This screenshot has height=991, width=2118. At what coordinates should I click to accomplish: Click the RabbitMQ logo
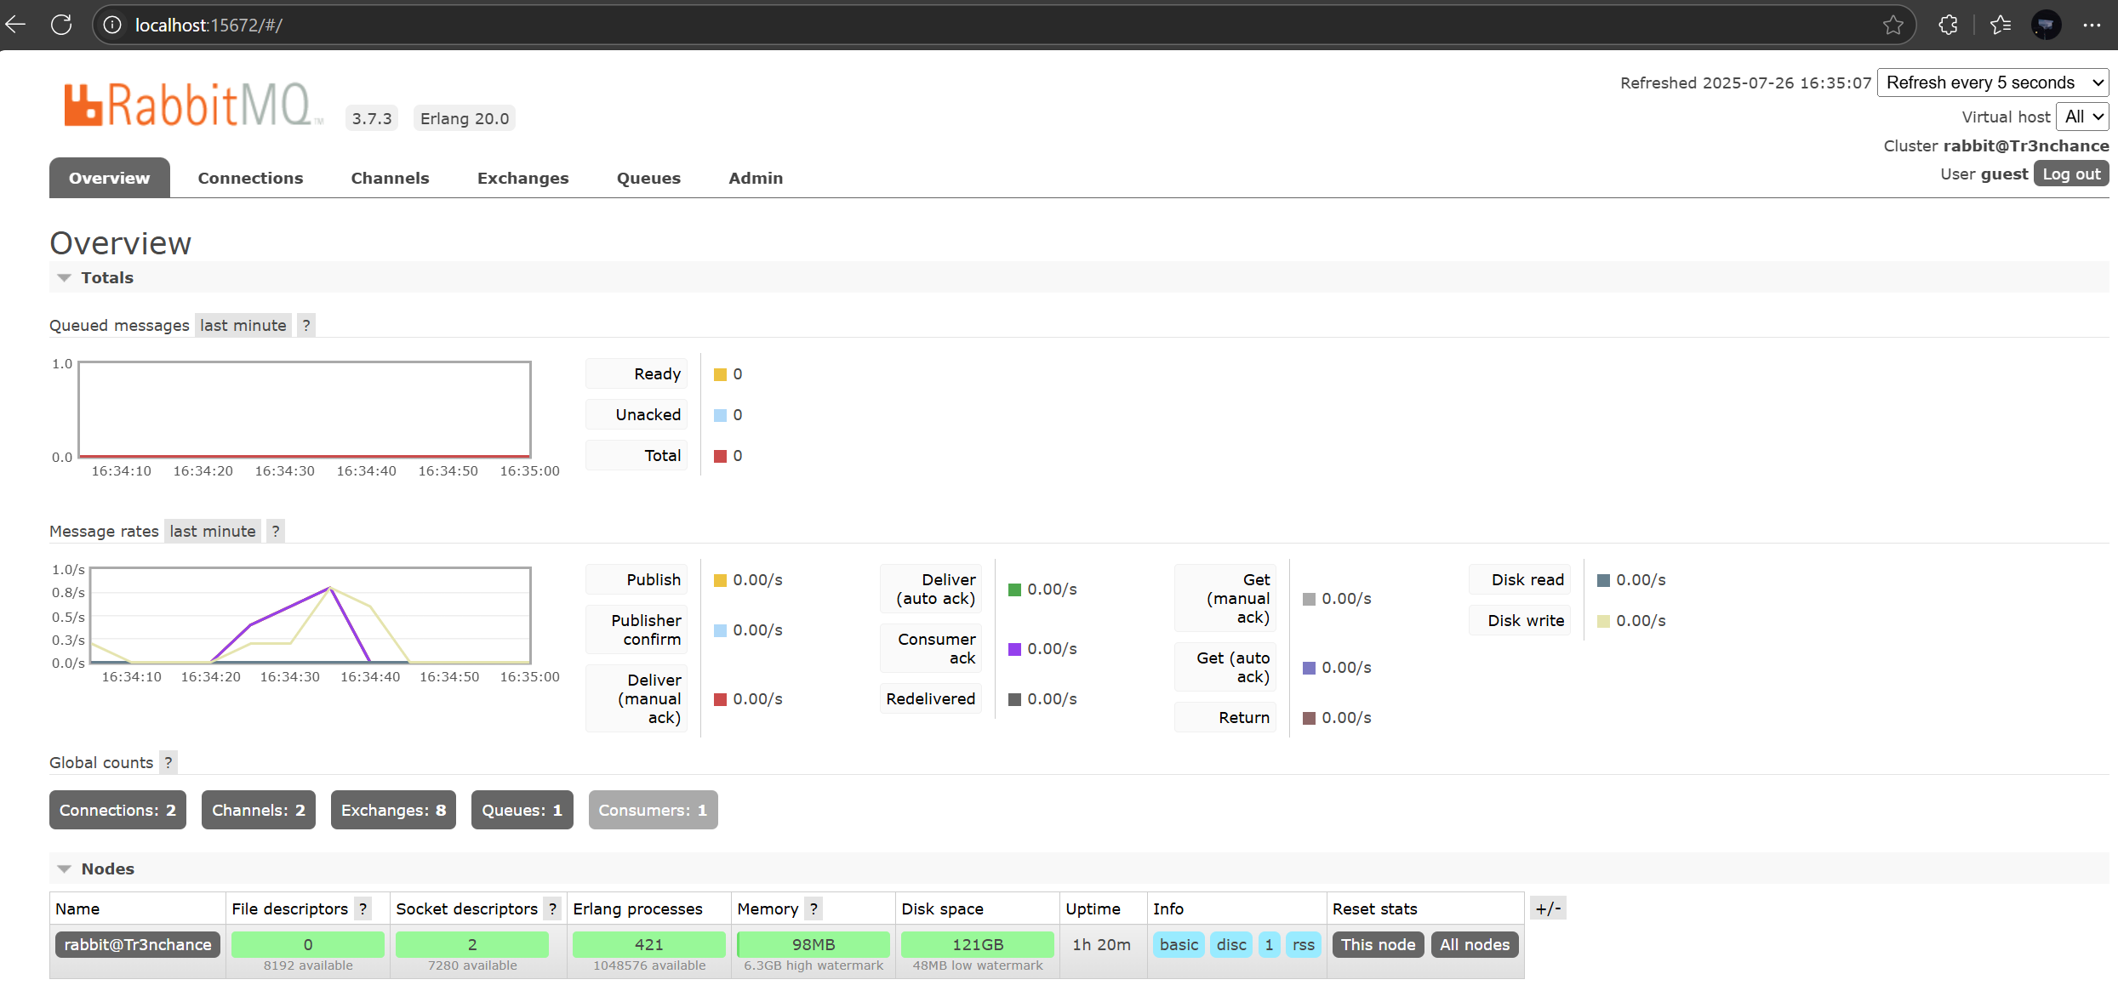[x=192, y=105]
